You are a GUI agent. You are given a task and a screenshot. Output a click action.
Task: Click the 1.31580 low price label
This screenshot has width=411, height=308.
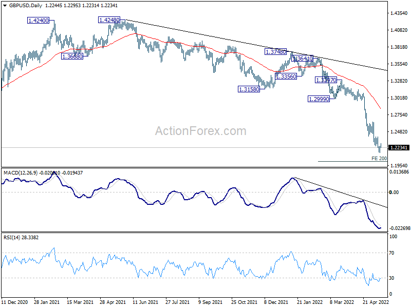pyautogui.click(x=249, y=89)
